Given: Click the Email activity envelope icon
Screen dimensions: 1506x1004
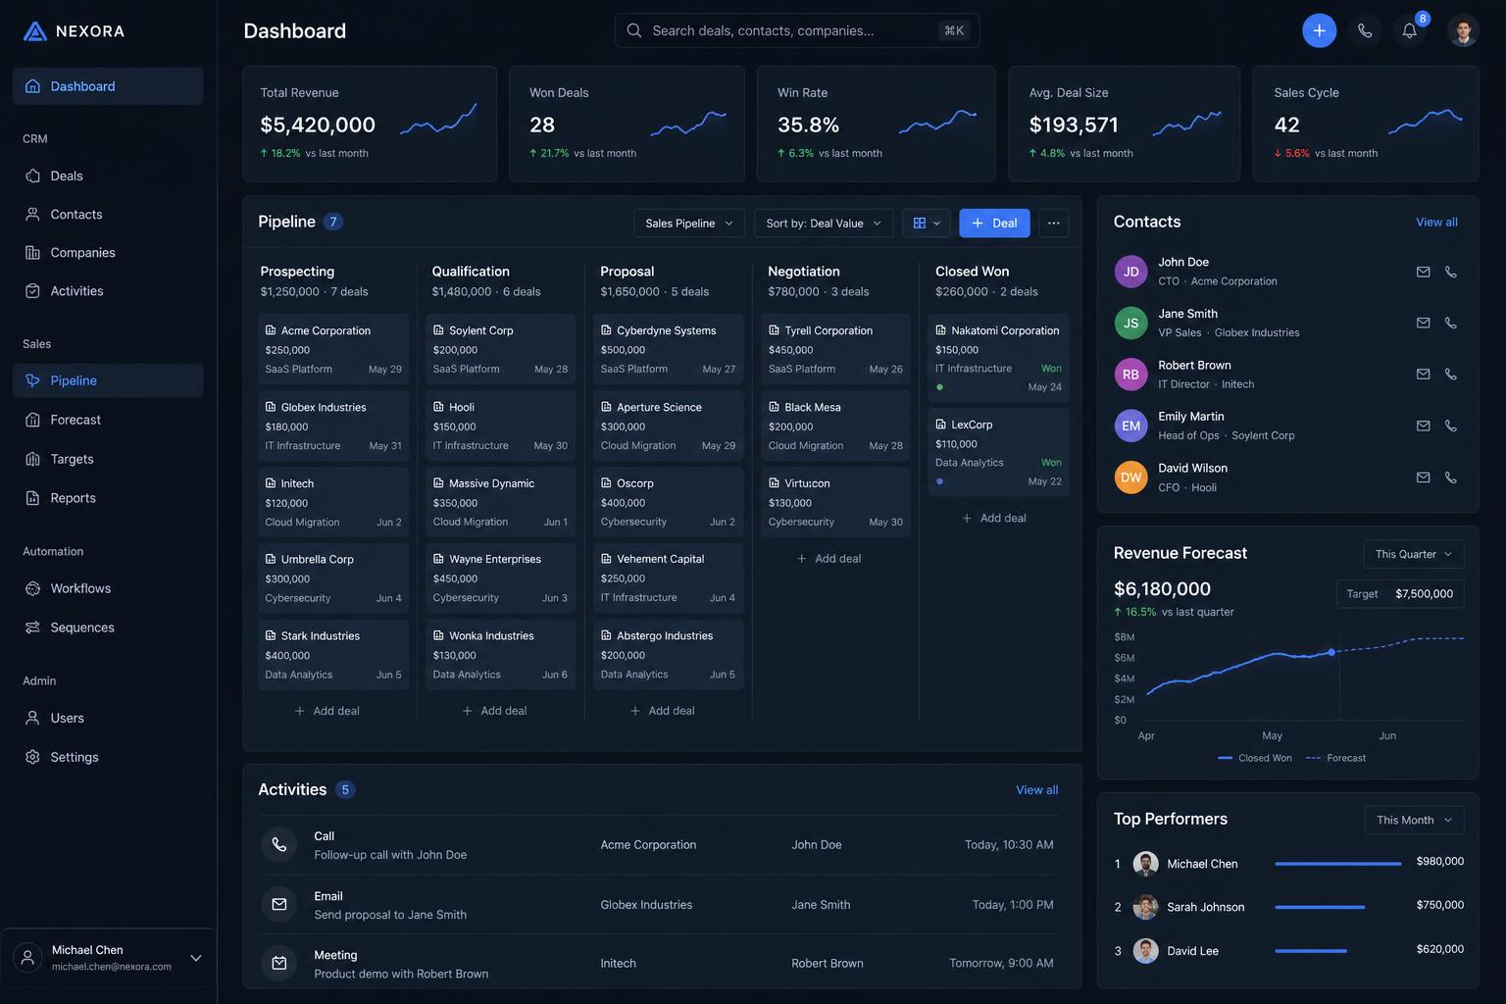Looking at the screenshot, I should 278,904.
